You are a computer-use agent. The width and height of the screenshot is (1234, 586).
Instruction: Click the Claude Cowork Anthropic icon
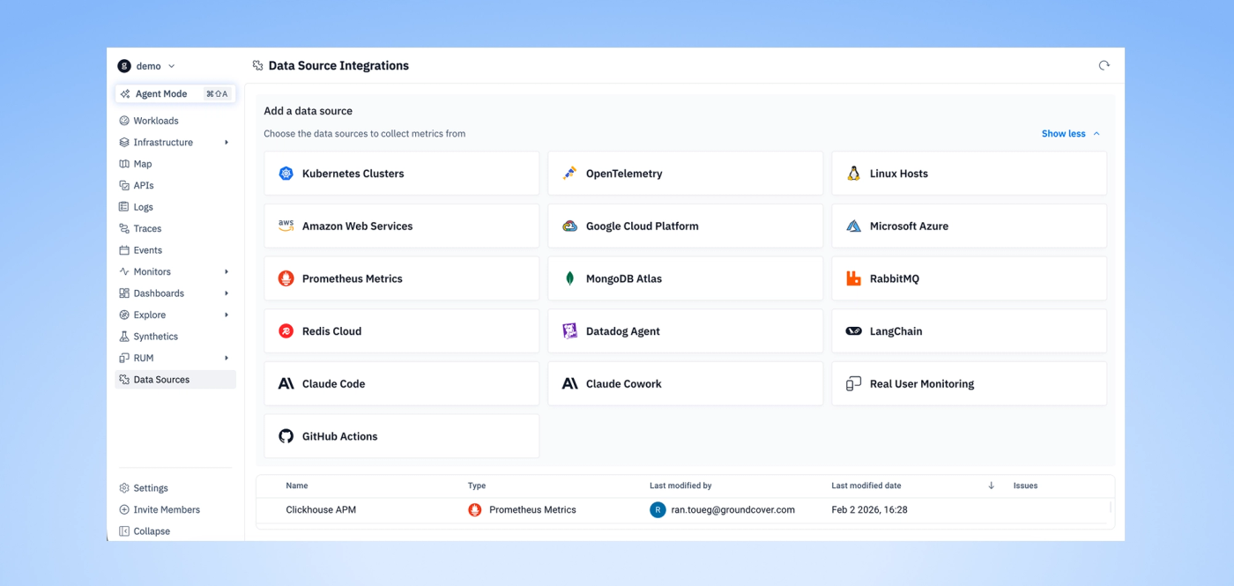pos(569,383)
